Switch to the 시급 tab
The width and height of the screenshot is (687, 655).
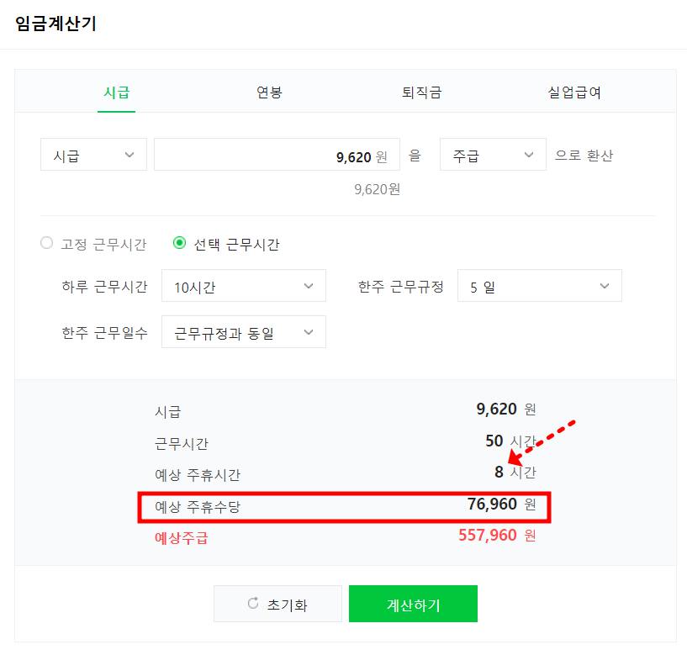[116, 93]
